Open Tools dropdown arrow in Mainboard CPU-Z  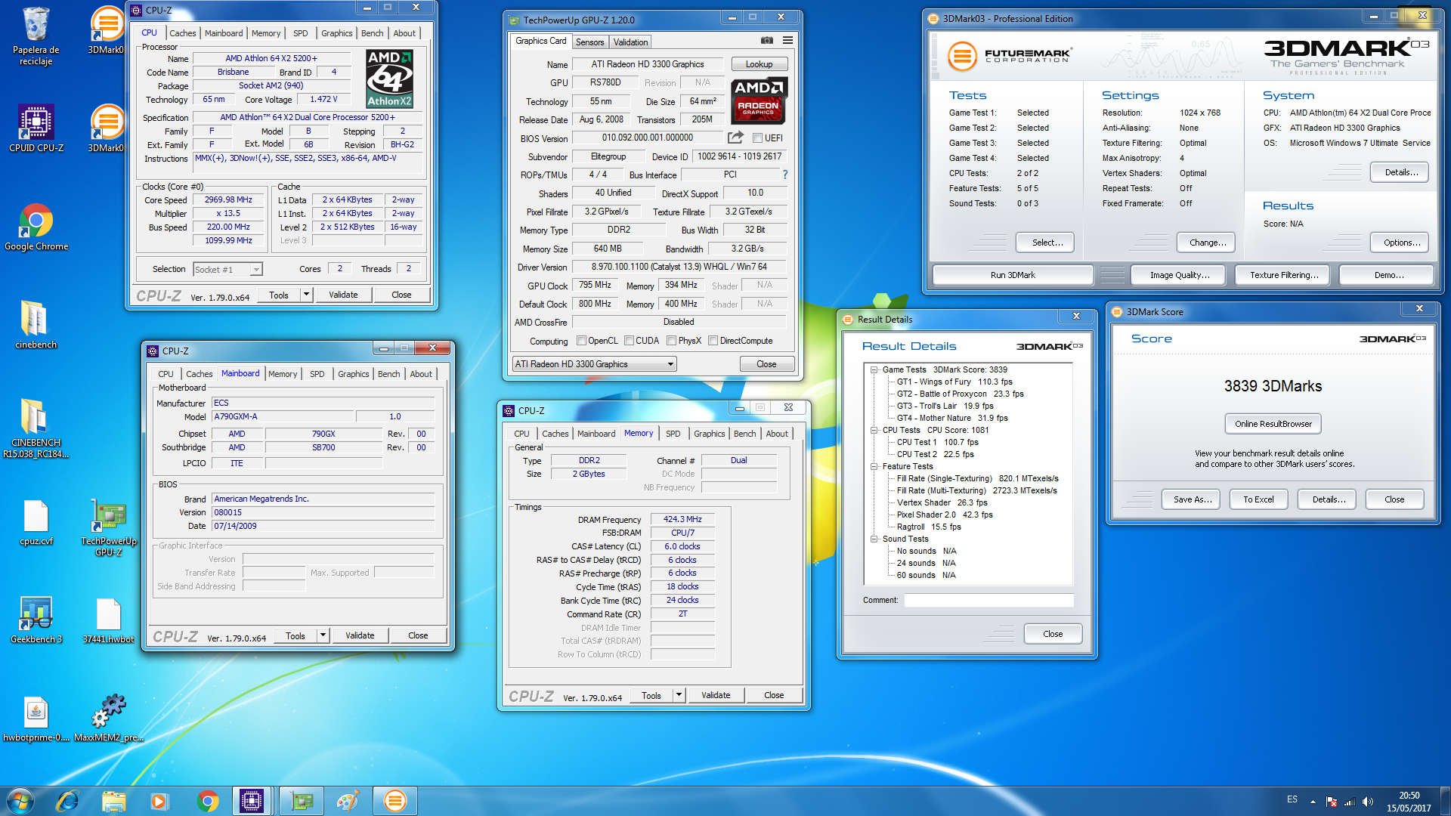[323, 635]
